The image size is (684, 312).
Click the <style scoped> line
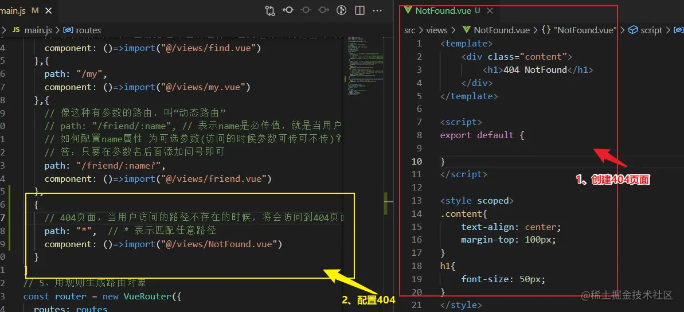pyautogui.click(x=477, y=200)
